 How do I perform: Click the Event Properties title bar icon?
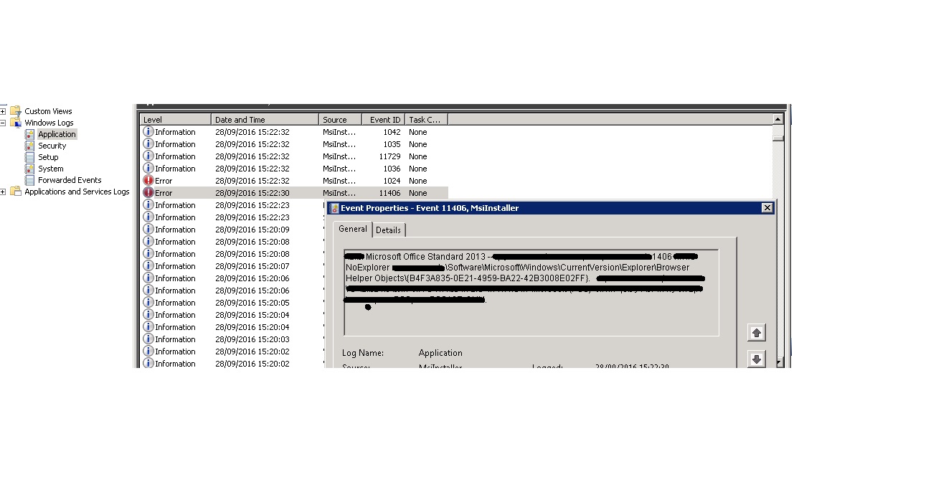(334, 207)
